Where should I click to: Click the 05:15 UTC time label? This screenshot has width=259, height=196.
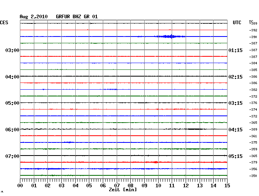point(235,156)
